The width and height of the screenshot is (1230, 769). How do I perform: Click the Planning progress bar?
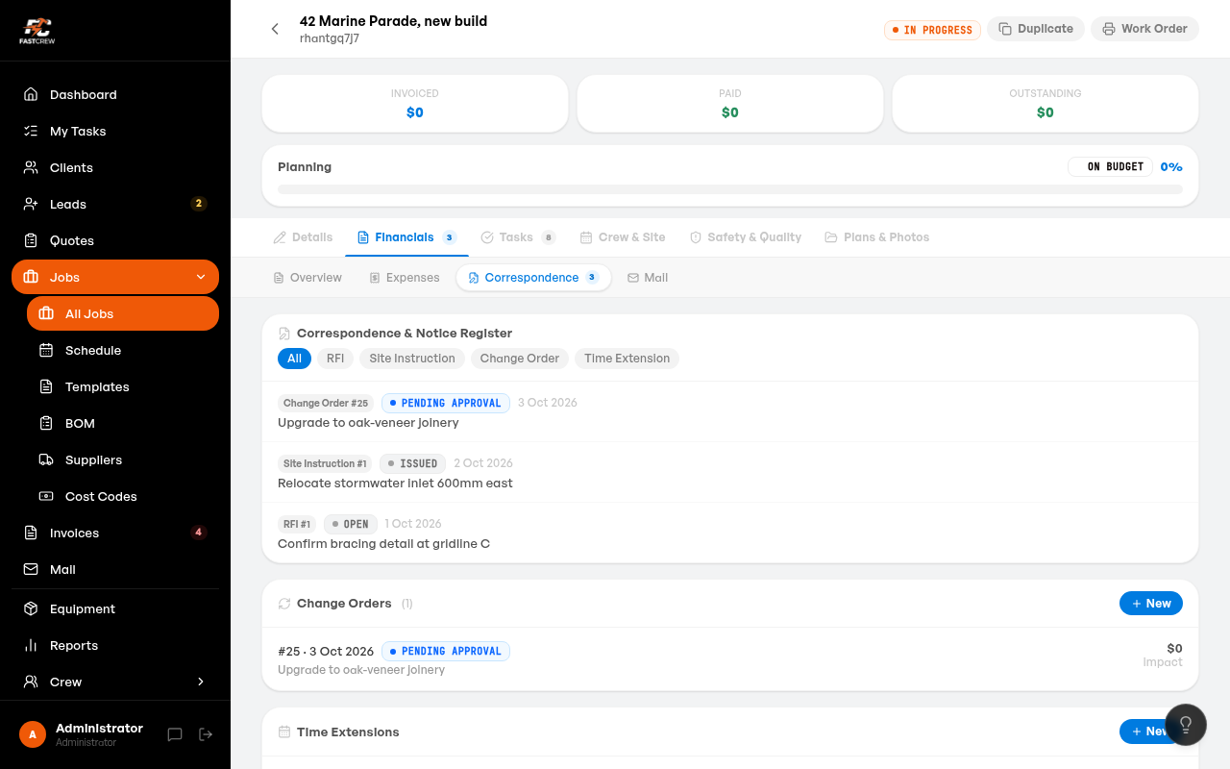coord(730,189)
